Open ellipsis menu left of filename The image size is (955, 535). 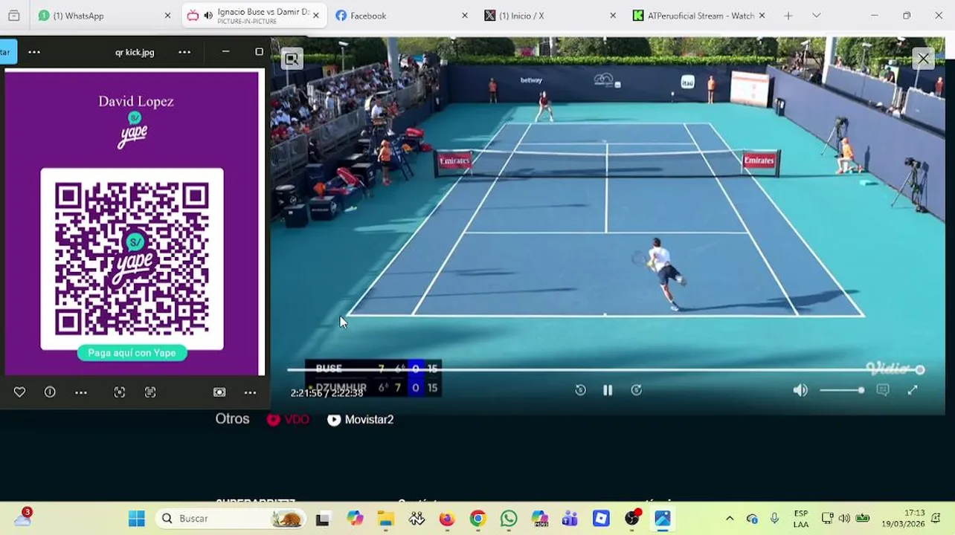click(34, 52)
